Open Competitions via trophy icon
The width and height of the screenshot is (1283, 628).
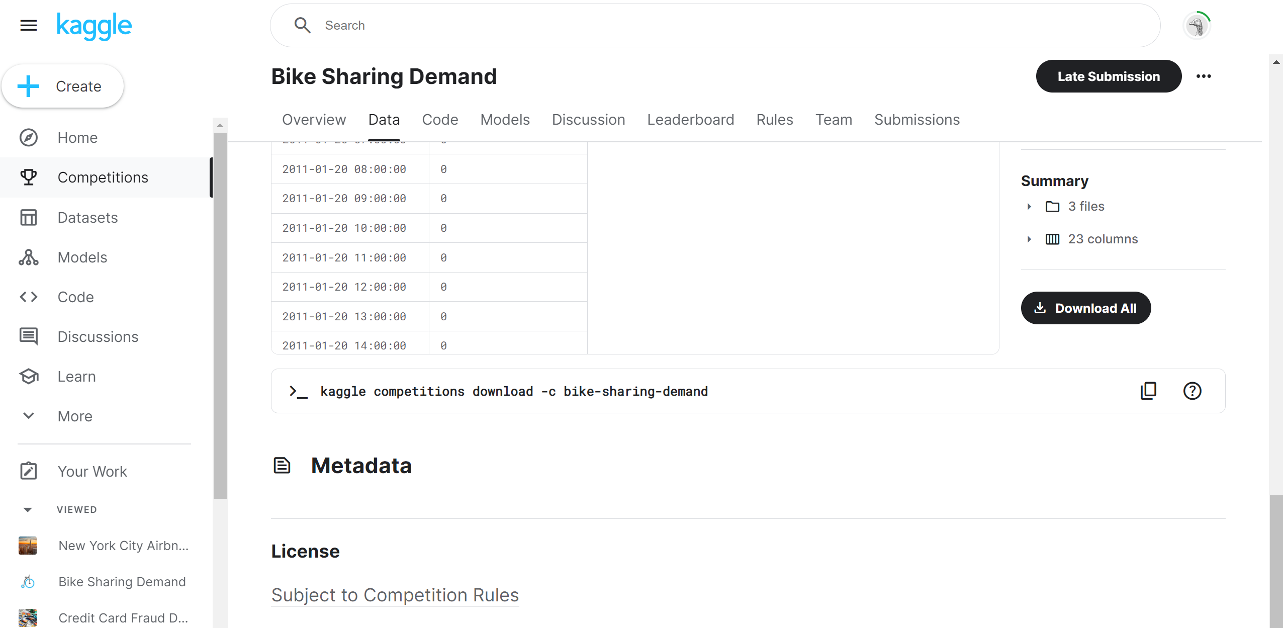(x=29, y=177)
